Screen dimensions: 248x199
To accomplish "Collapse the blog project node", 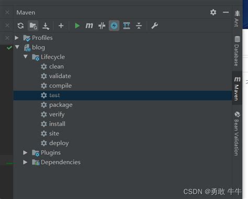I will tap(17, 47).
